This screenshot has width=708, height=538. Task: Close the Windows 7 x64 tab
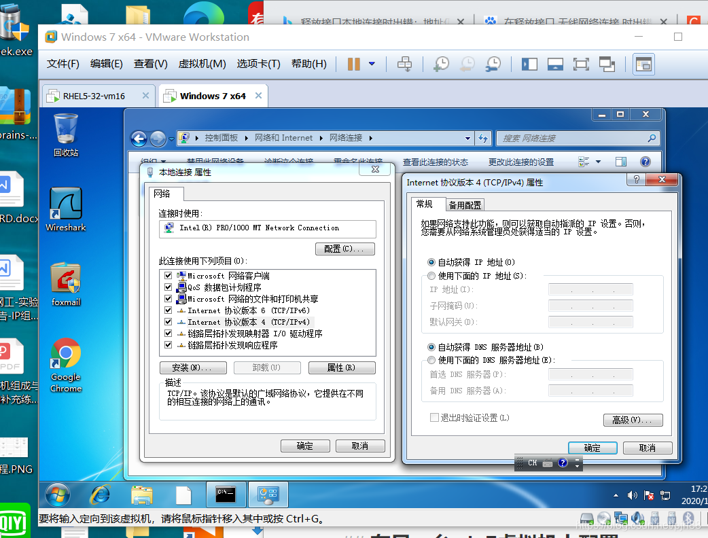pos(258,95)
